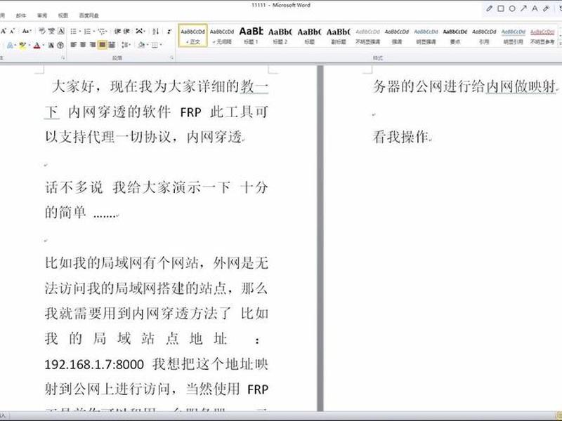Click the Shrink Font icon
Image resolution: width=562 pixels, height=421 pixels.
coord(12,31)
